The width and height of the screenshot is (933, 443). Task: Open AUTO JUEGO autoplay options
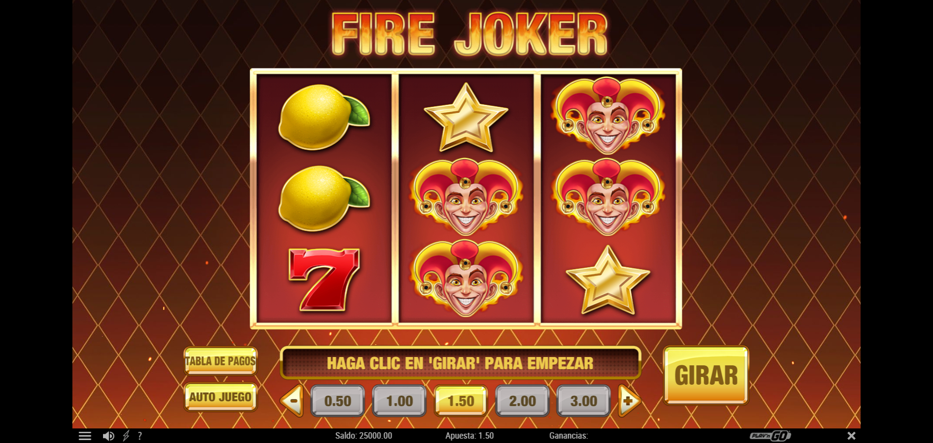point(221,397)
